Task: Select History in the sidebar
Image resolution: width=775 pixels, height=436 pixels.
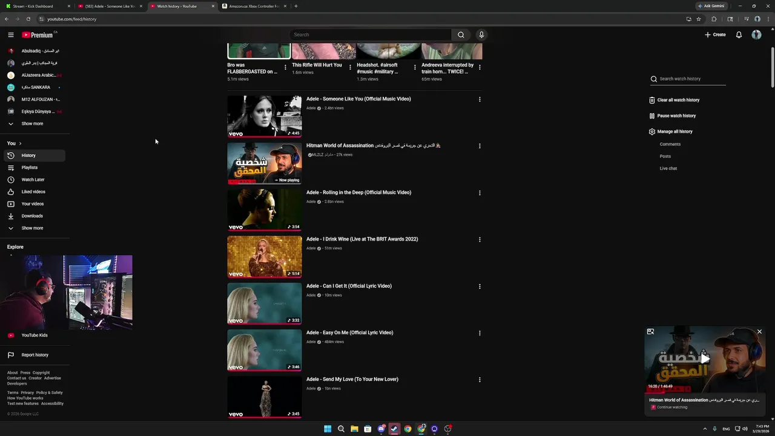Action: (x=35, y=156)
